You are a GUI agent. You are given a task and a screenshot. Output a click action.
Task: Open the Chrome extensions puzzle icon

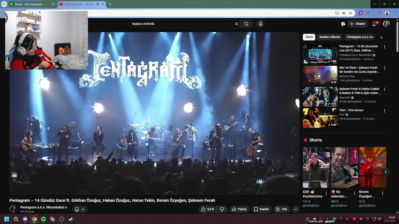[x=368, y=13]
